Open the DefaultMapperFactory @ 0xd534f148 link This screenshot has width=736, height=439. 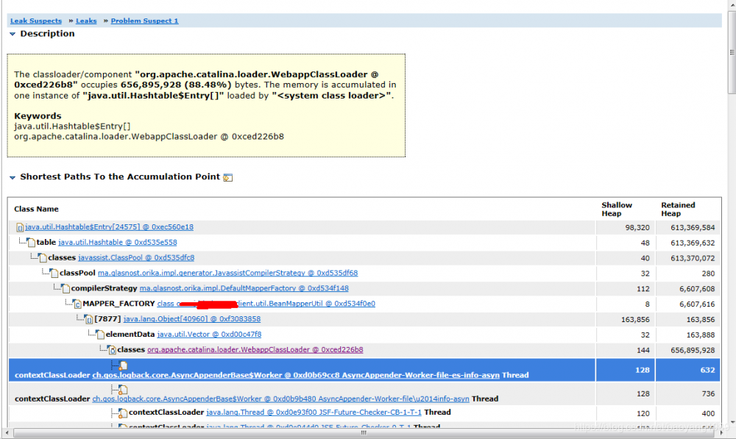[244, 288]
